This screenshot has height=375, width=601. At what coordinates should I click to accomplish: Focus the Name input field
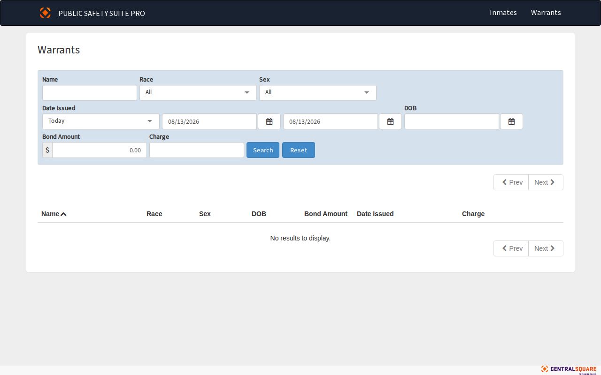pyautogui.click(x=90, y=93)
